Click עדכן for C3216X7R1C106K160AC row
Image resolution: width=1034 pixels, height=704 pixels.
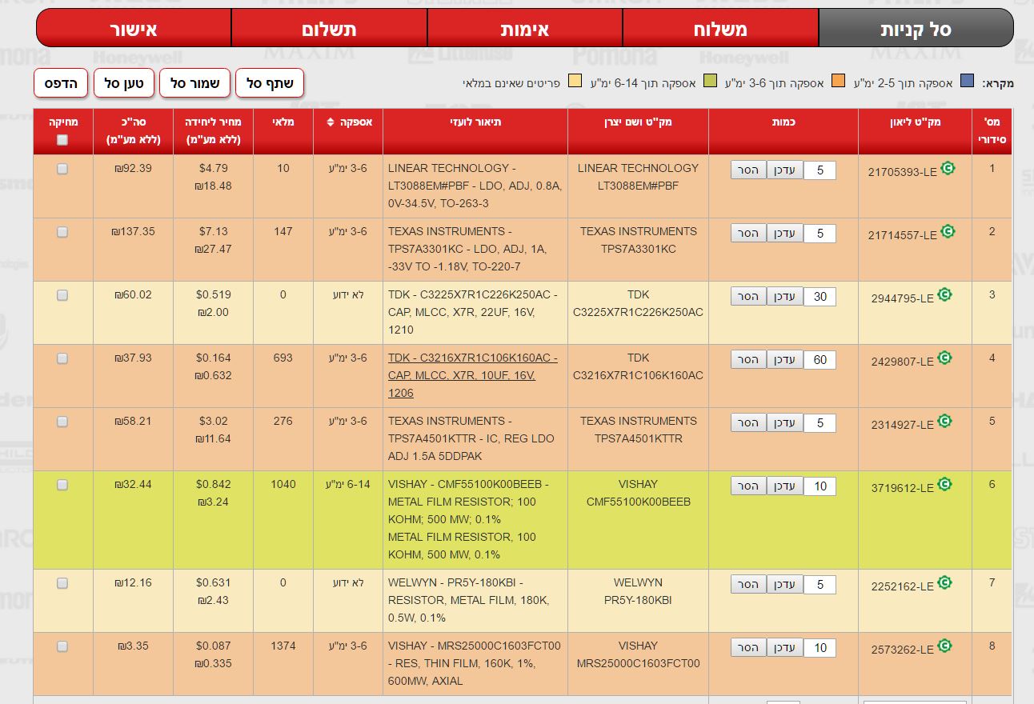(x=785, y=359)
